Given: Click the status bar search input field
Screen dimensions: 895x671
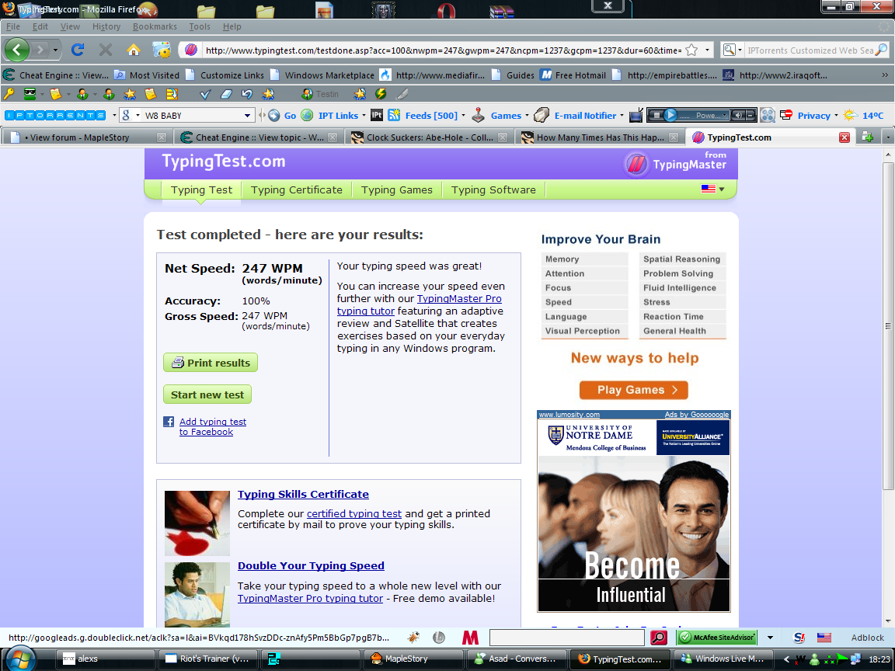Looking at the screenshot, I should pyautogui.click(x=567, y=638).
